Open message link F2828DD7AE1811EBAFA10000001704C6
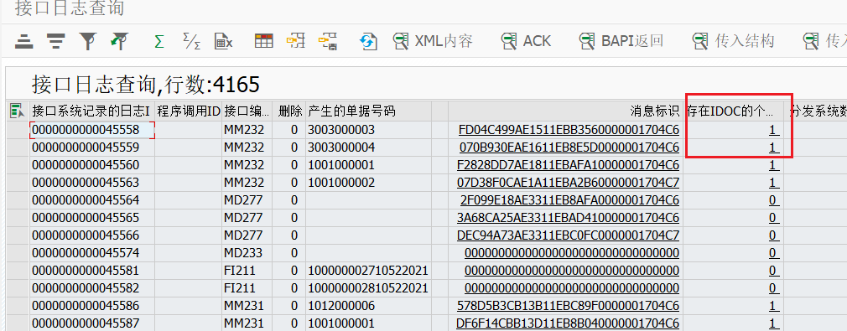Screen dimensions: 847x331 (x=568, y=165)
